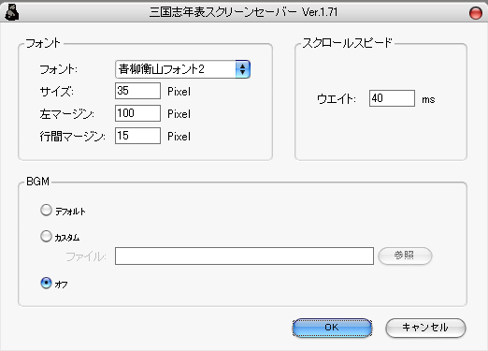
Task: Click the ウエイト input field
Action: [392, 98]
